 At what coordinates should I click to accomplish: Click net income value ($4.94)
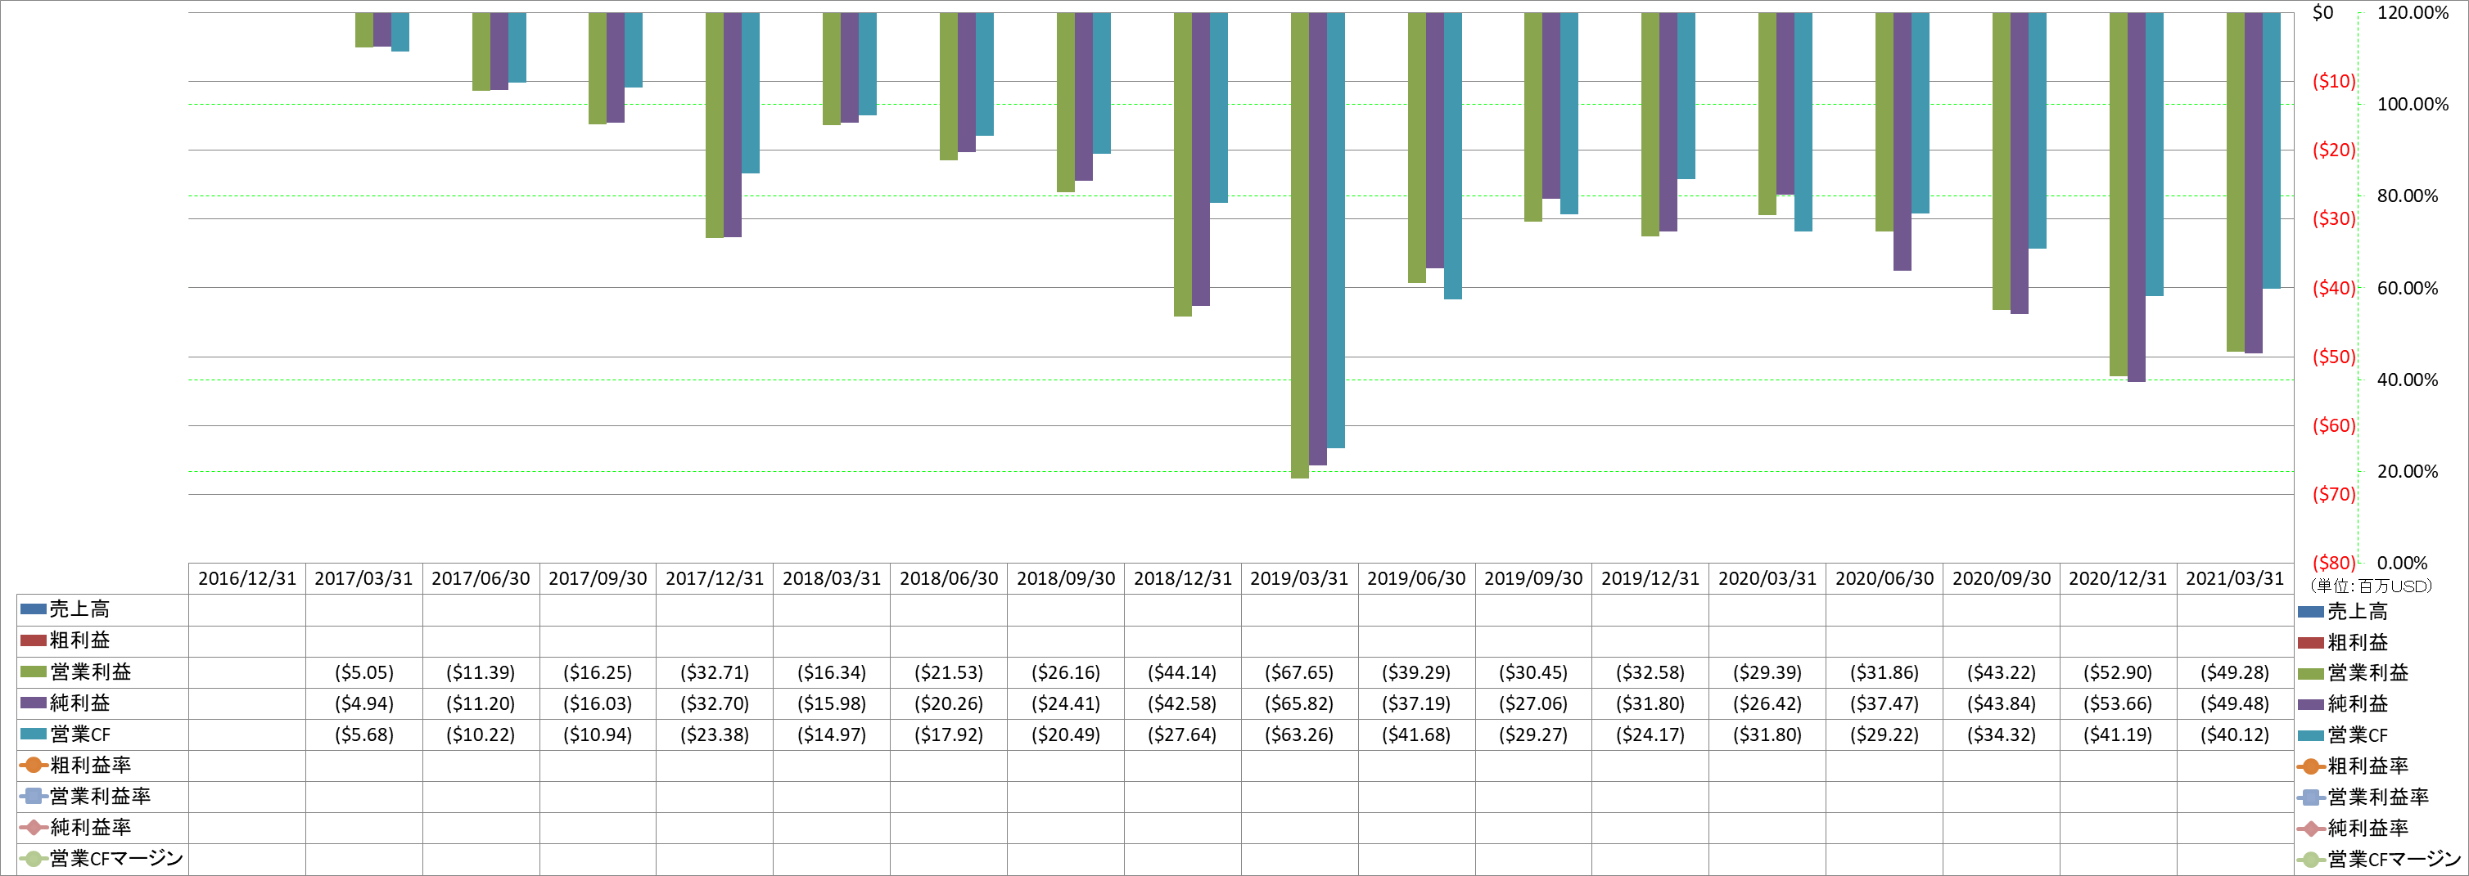coord(364,703)
